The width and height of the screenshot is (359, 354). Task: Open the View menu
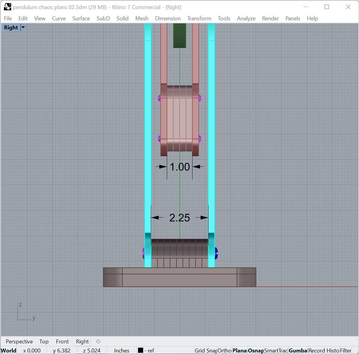tap(40, 18)
